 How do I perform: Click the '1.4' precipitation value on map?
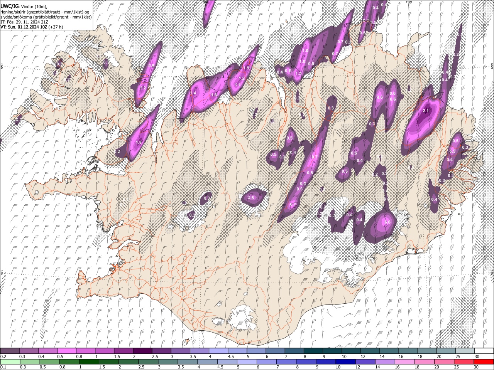click(193, 93)
